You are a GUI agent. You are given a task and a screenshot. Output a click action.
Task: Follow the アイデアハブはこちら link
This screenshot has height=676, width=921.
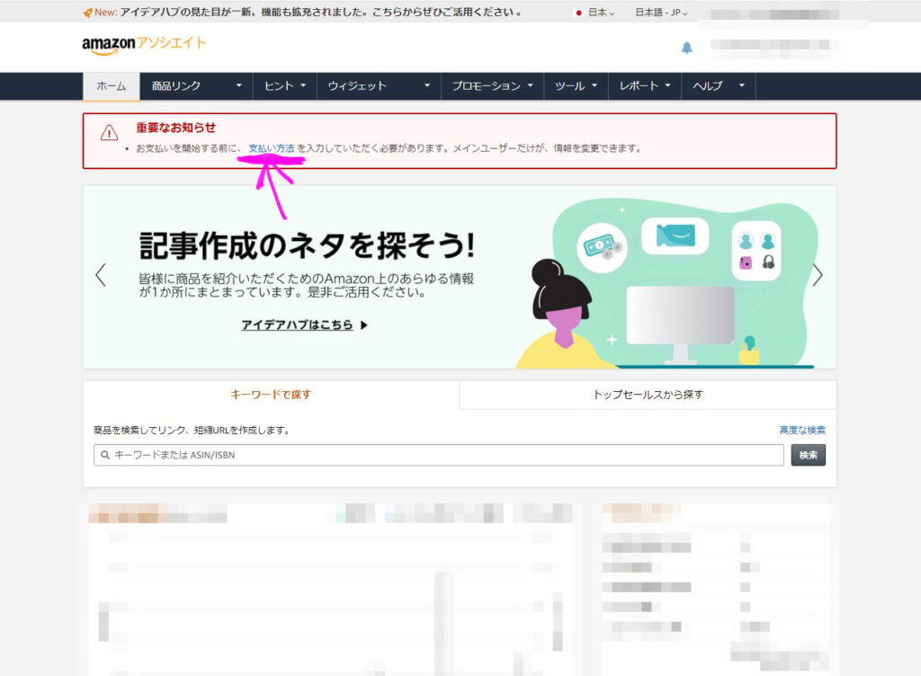pos(304,325)
